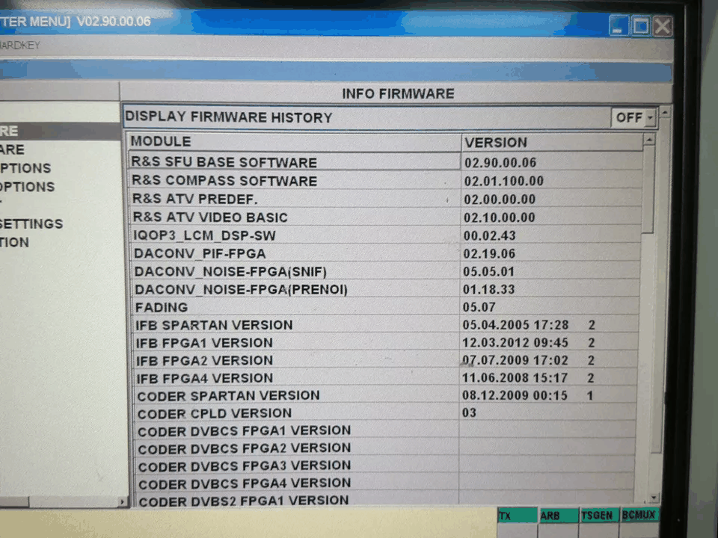This screenshot has width=718, height=538.
Task: Click version value 02.10.00.00
Action: click(x=500, y=217)
